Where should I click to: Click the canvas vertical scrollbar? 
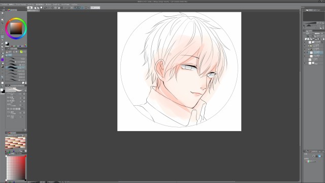[x=300, y=108]
